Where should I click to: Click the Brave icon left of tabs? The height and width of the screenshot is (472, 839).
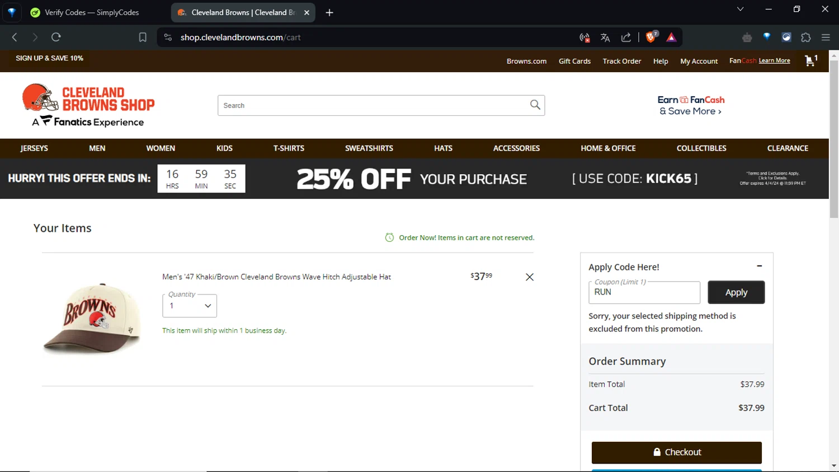12,12
